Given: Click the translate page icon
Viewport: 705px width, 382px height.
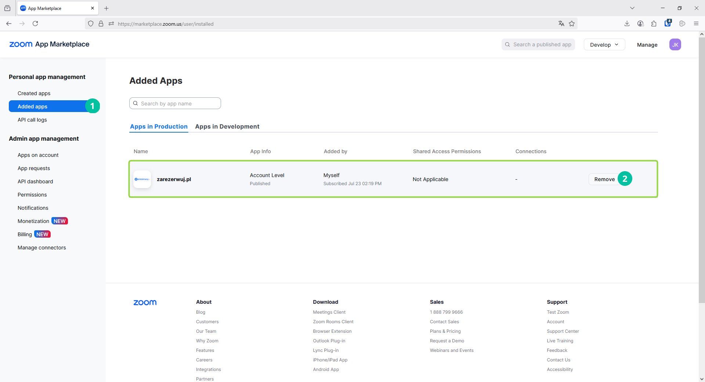Looking at the screenshot, I should click(561, 24).
